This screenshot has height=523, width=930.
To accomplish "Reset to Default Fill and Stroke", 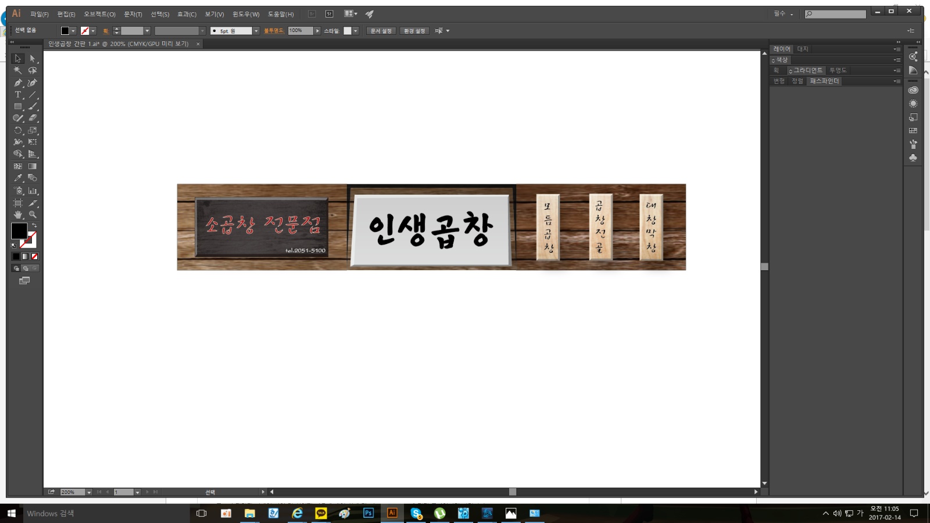I will 14,245.
